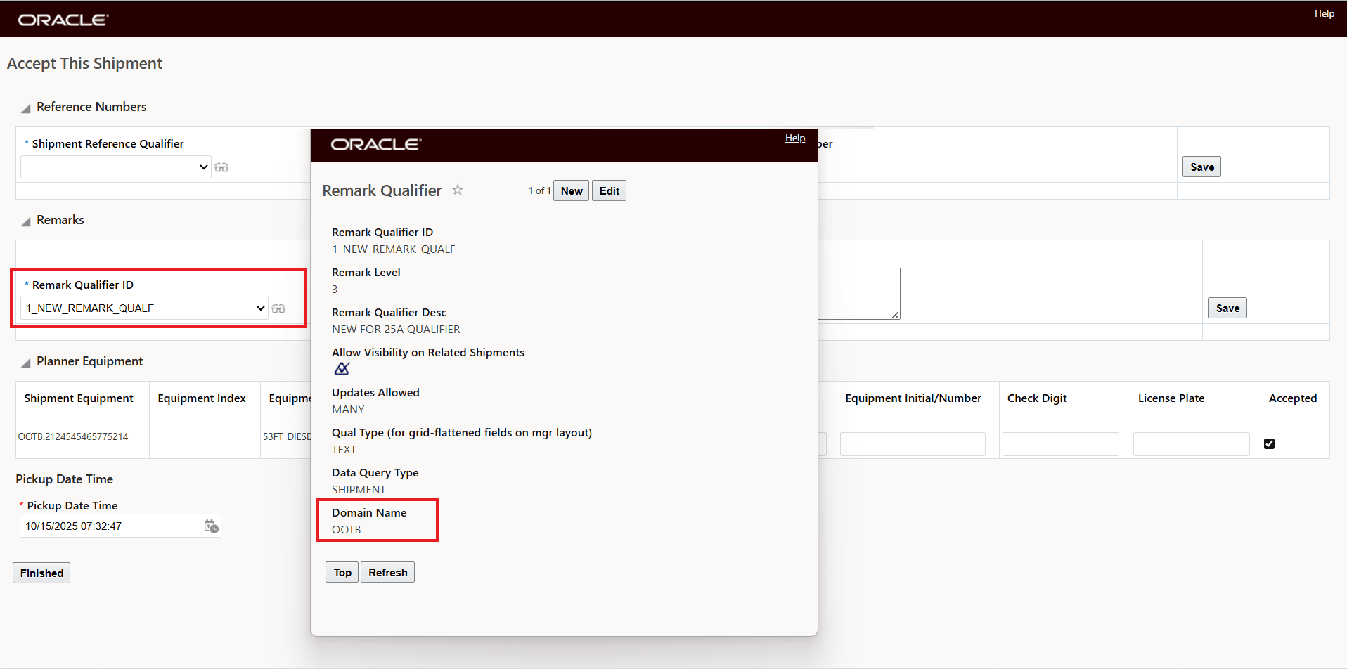Click the Check Digit column header
This screenshot has height=669, width=1347.
tap(1037, 398)
